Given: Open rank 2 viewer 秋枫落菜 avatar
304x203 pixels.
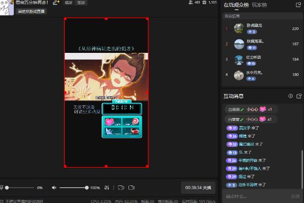Looking at the screenshot, I should 239,44.
